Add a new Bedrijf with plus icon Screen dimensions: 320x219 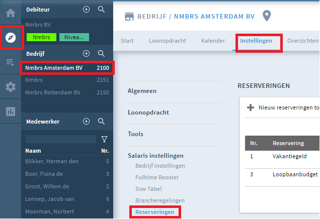pos(86,54)
